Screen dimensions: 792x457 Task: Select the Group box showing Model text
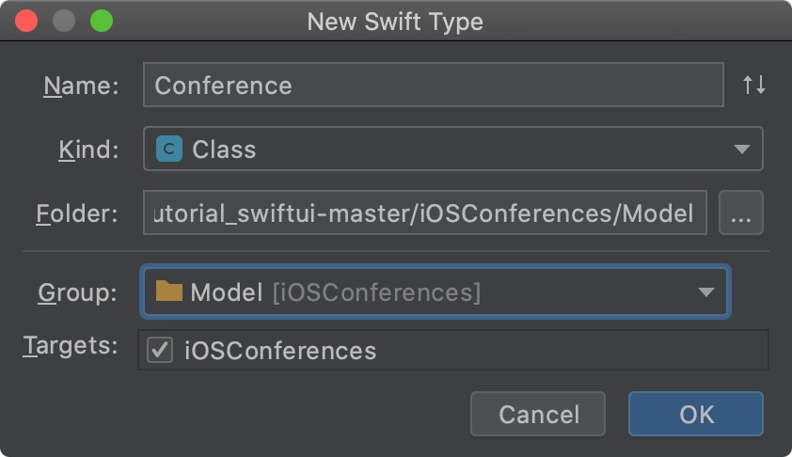[435, 292]
